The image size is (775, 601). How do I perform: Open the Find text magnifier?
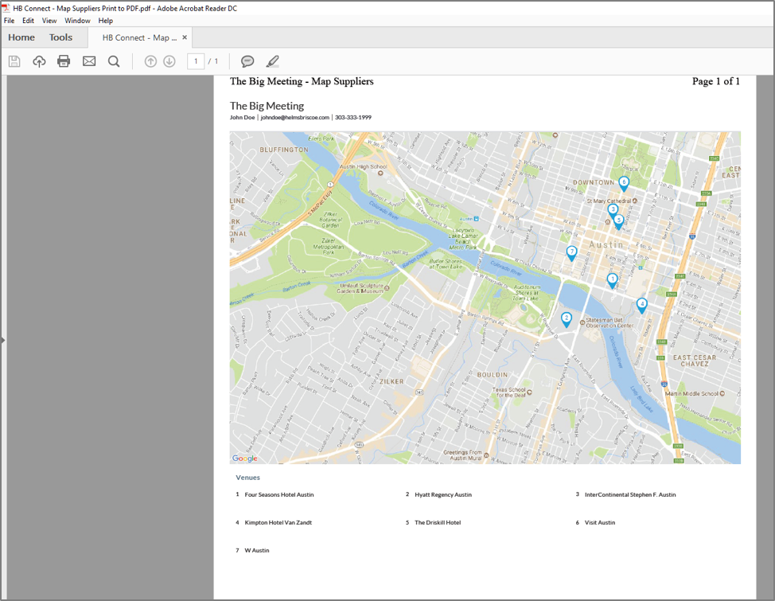[114, 61]
